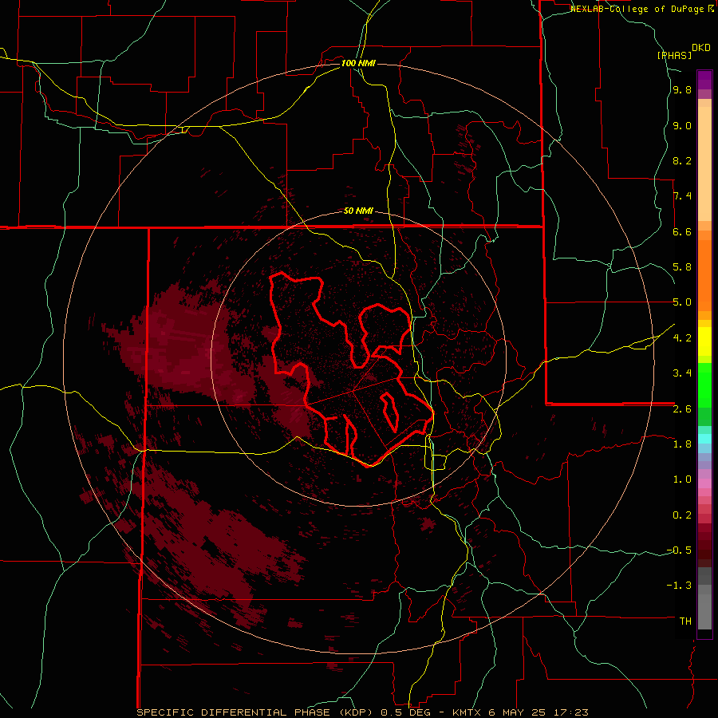This screenshot has height=718, width=718.
Task: Click the 3.4 legend value
Action: coord(682,373)
